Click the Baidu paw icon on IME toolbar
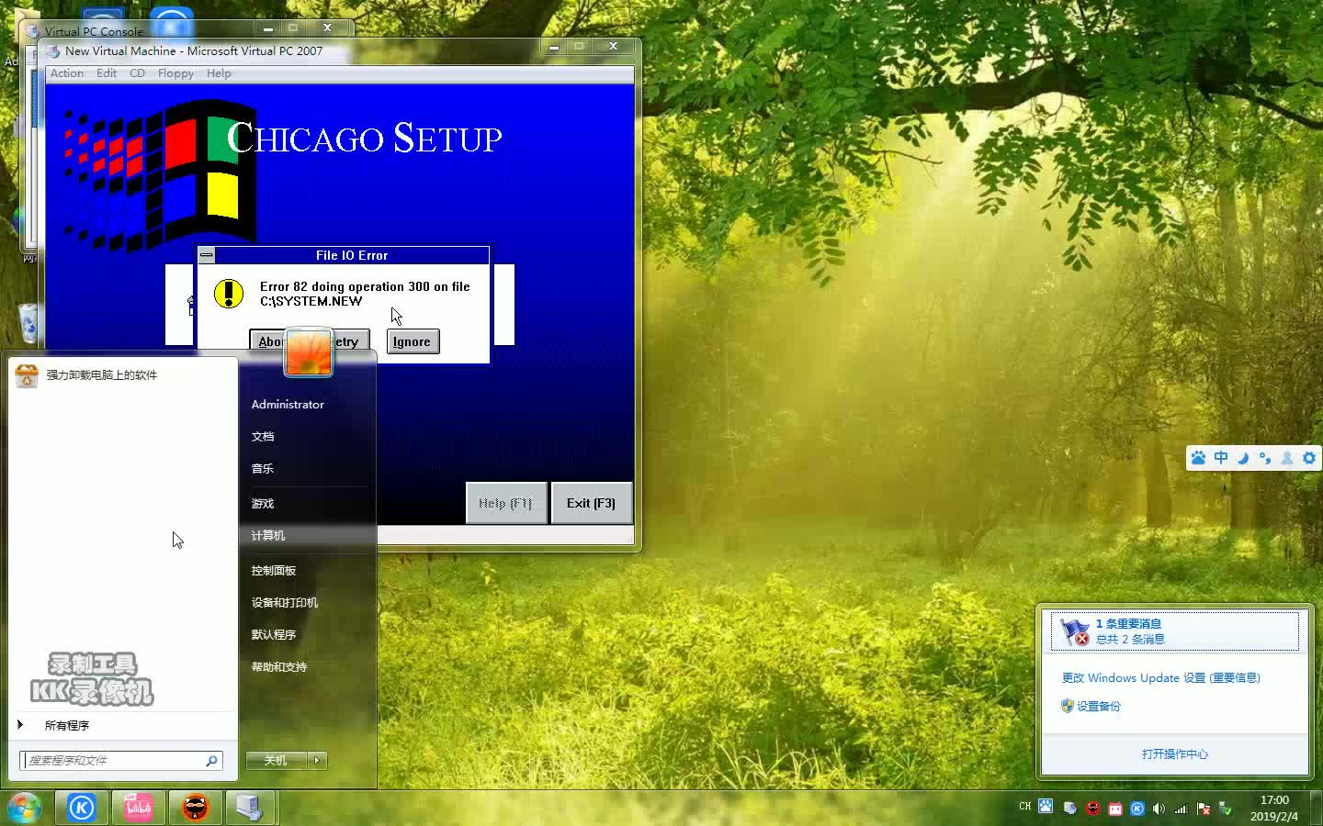Image resolution: width=1323 pixels, height=826 pixels. click(x=1198, y=458)
